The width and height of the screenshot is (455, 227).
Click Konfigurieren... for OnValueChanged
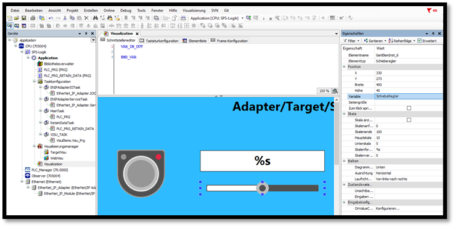(x=387, y=208)
